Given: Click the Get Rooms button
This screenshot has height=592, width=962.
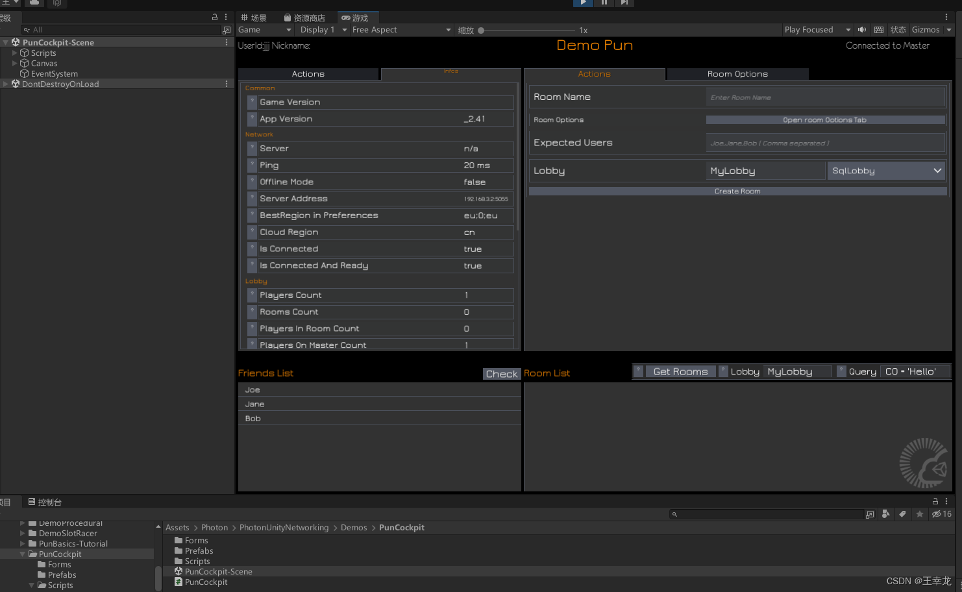Looking at the screenshot, I should pyautogui.click(x=680, y=371).
